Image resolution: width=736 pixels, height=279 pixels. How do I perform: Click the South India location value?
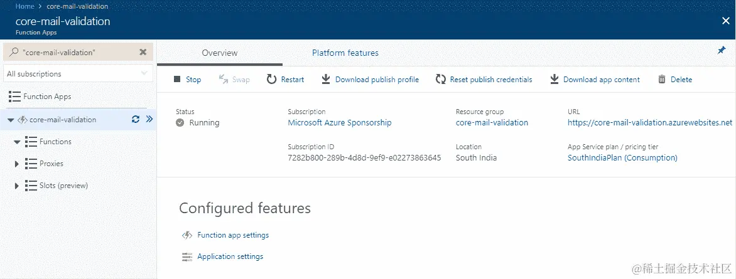coord(476,157)
